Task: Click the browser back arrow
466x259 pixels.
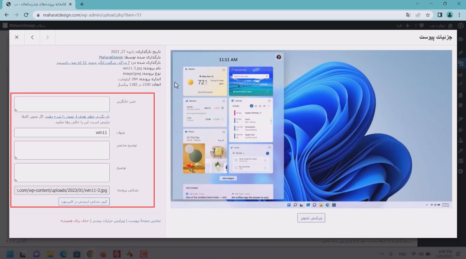Action: (7, 15)
